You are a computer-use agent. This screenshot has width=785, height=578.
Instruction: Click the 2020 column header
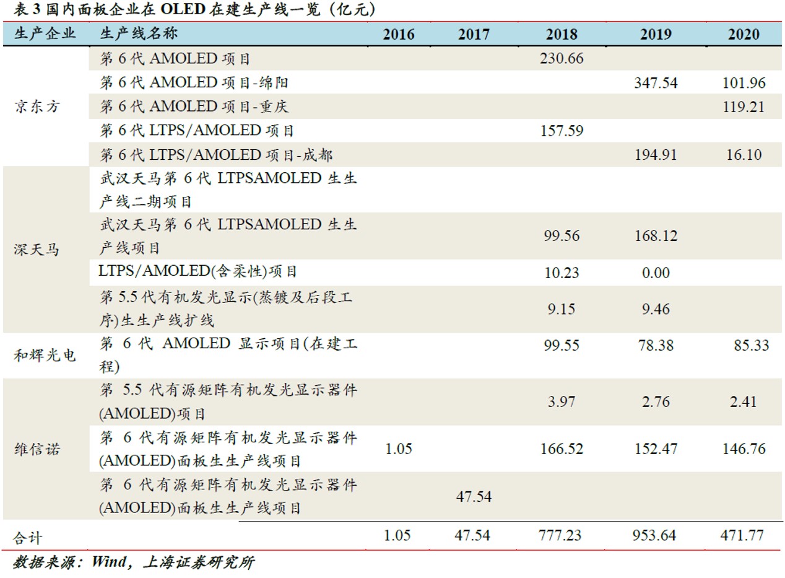744,34
